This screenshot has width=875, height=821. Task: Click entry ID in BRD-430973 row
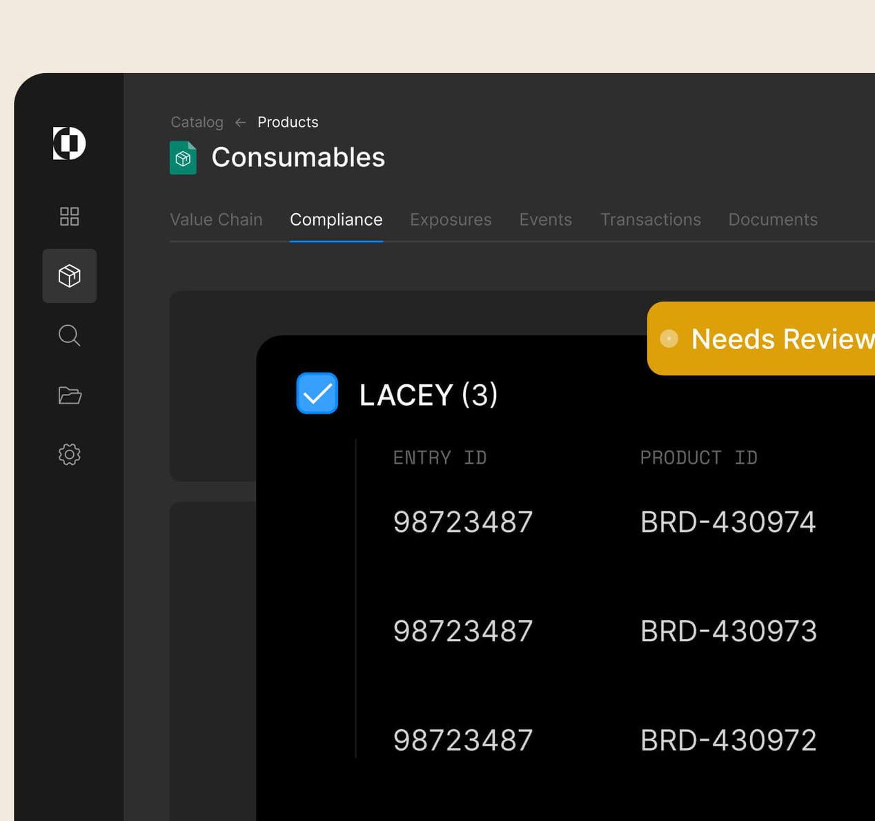point(462,631)
